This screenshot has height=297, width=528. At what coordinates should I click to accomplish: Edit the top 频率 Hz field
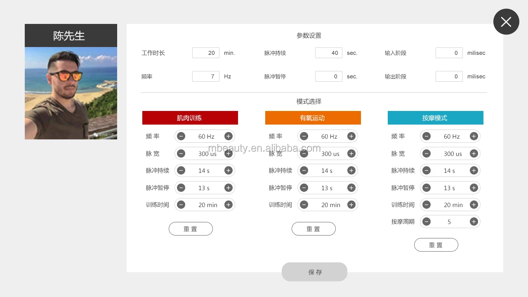tap(206, 76)
